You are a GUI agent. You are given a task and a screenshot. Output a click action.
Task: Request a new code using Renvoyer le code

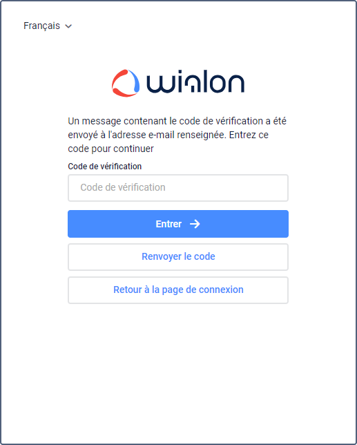point(178,257)
